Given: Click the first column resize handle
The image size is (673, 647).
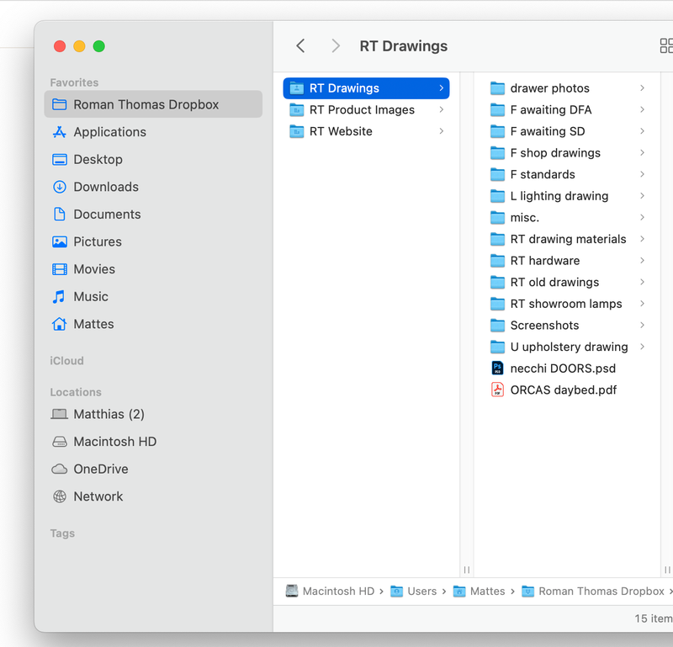Looking at the screenshot, I should pyautogui.click(x=467, y=570).
